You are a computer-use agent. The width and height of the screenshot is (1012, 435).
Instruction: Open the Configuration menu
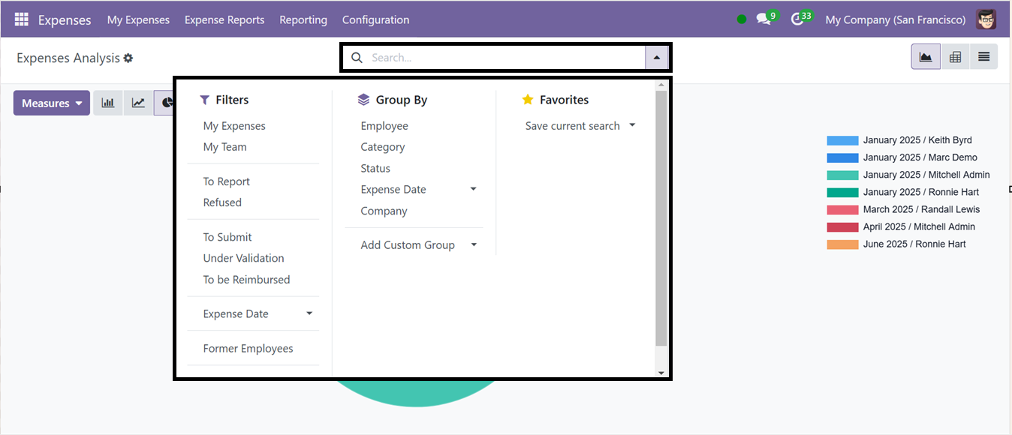[x=376, y=19]
